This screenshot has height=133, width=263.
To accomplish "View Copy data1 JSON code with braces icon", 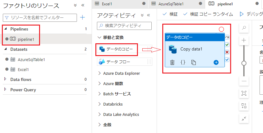I will [x=183, y=63].
